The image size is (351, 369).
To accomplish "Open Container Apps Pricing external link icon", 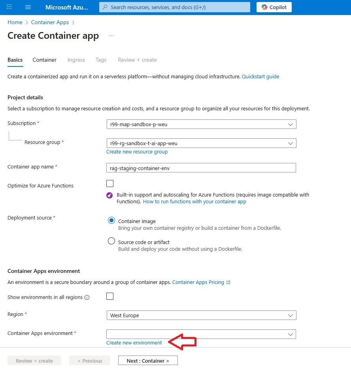I will [x=228, y=282].
